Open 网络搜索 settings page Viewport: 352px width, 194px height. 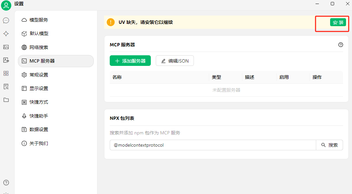coord(39,47)
